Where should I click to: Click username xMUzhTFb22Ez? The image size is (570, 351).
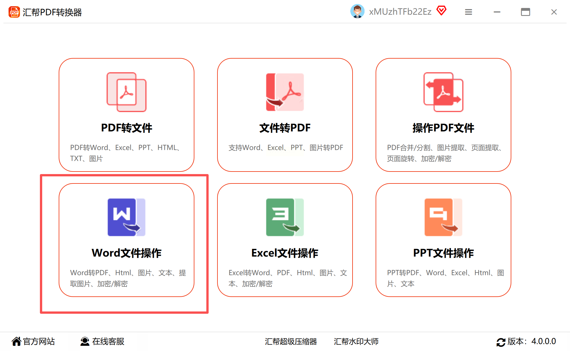tap(400, 12)
